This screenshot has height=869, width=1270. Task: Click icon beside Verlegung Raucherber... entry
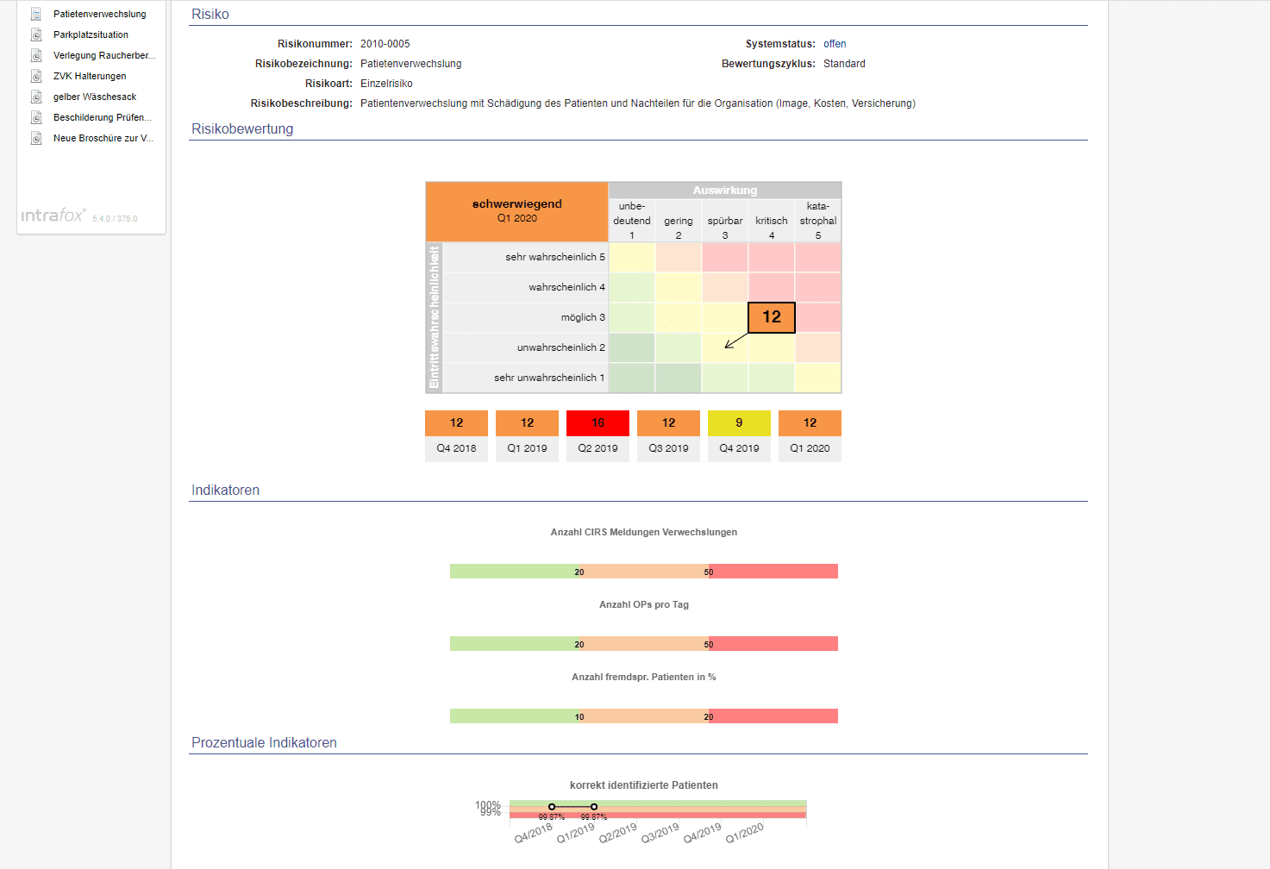click(x=36, y=55)
